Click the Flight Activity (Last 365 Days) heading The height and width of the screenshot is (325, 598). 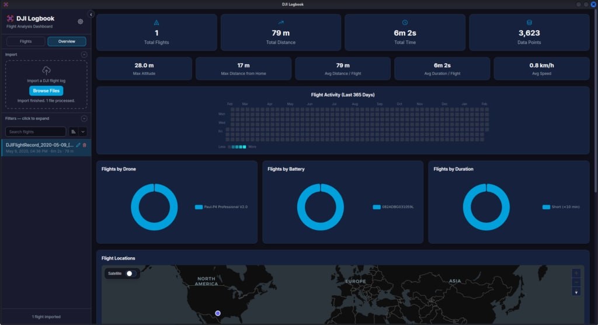(343, 95)
